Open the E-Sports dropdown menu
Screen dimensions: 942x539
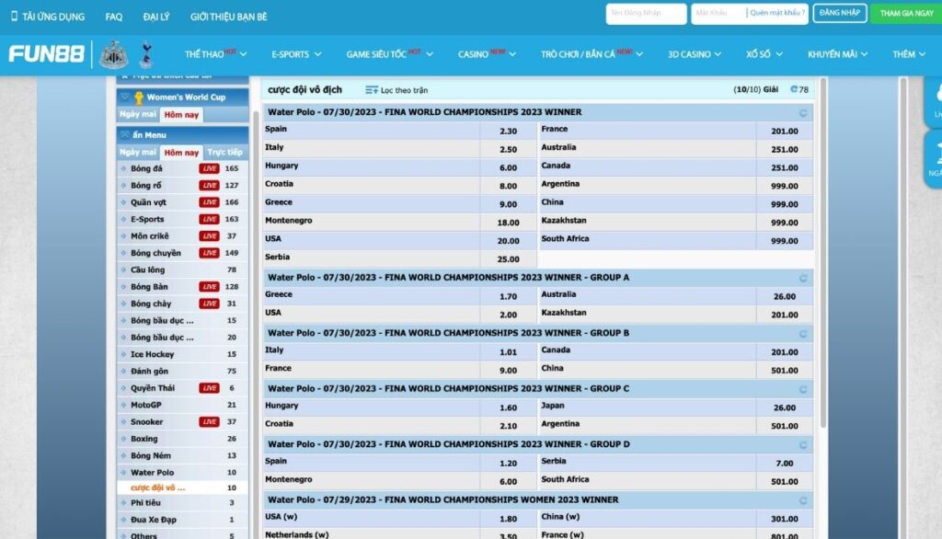tap(296, 54)
